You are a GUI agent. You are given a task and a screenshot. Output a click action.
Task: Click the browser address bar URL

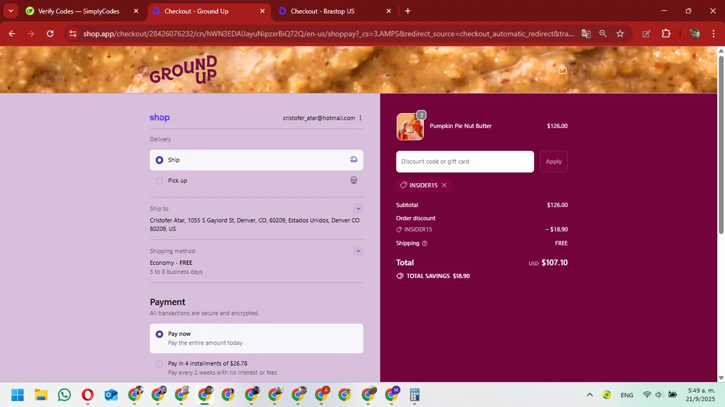[x=328, y=34]
